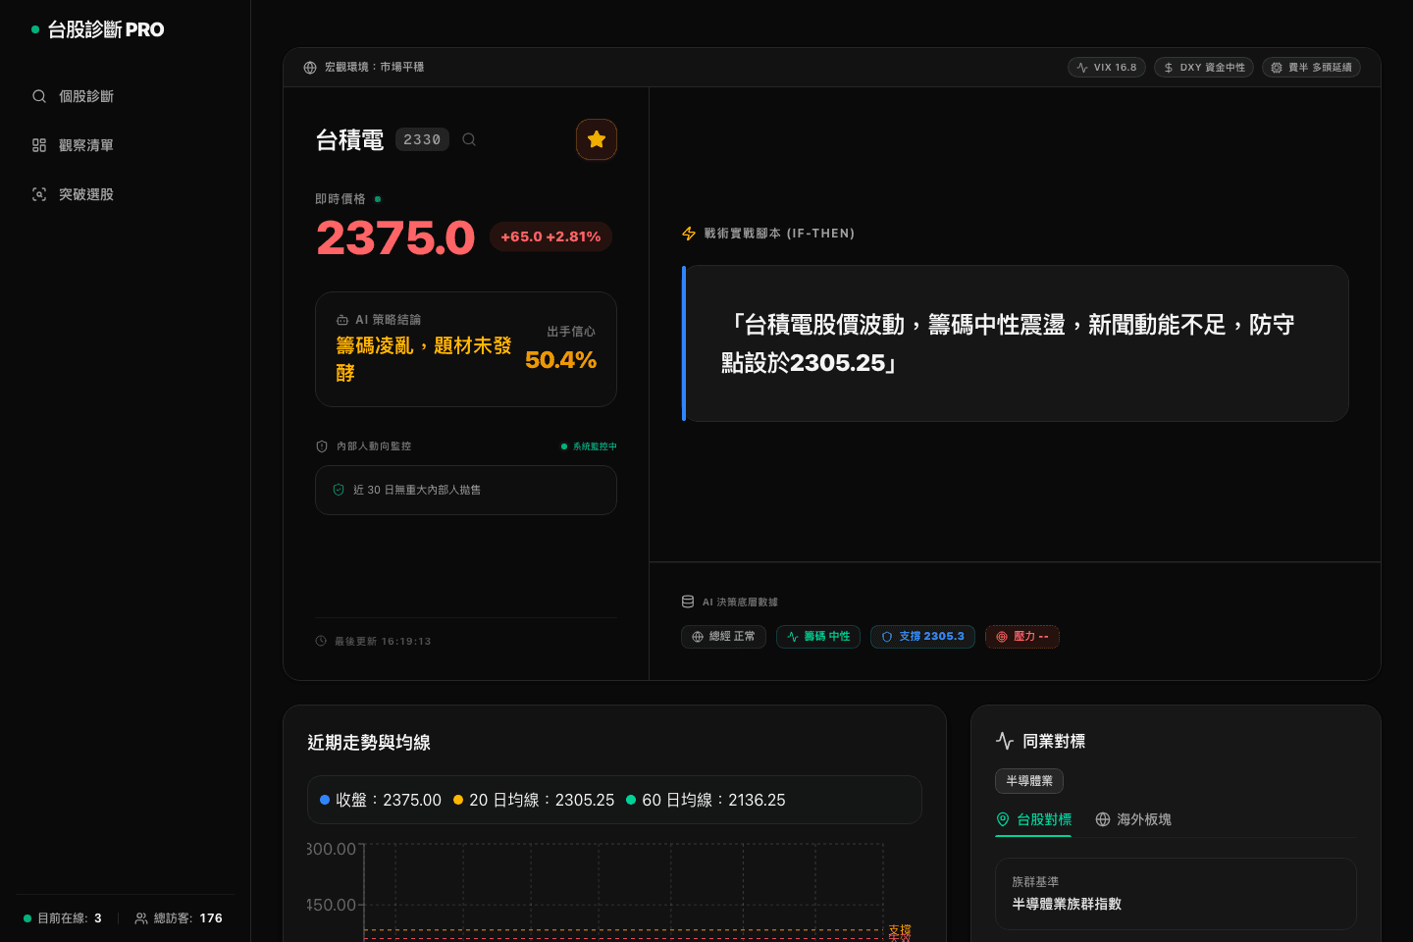The image size is (1413, 942).
Task: Click the +65.0 +2.81% change badge
Action: [550, 236]
